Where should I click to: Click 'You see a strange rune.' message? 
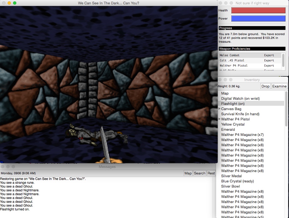[17, 183]
